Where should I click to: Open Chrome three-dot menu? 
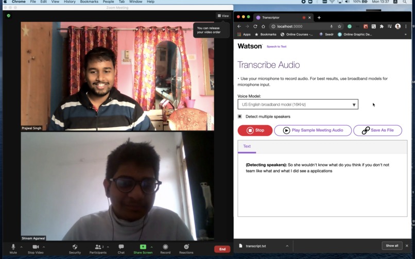point(406,26)
